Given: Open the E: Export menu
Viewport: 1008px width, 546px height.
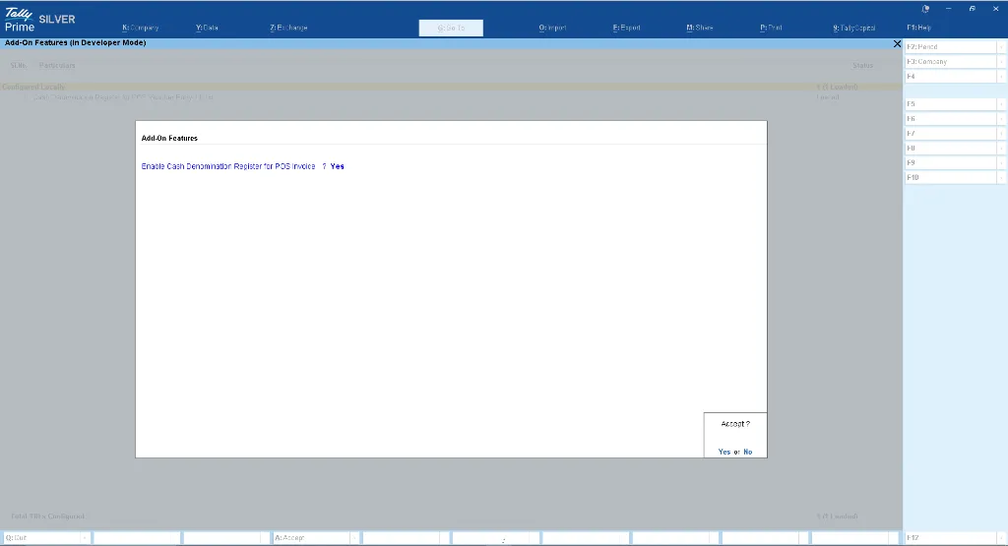Looking at the screenshot, I should click(x=626, y=28).
